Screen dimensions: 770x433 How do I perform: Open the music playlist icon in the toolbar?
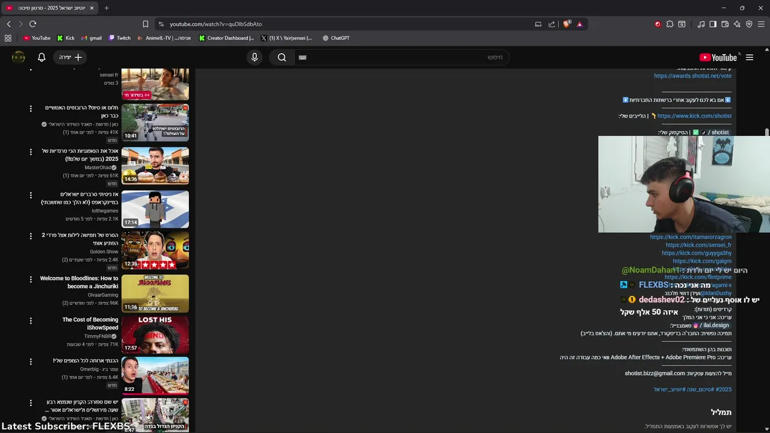(701, 24)
